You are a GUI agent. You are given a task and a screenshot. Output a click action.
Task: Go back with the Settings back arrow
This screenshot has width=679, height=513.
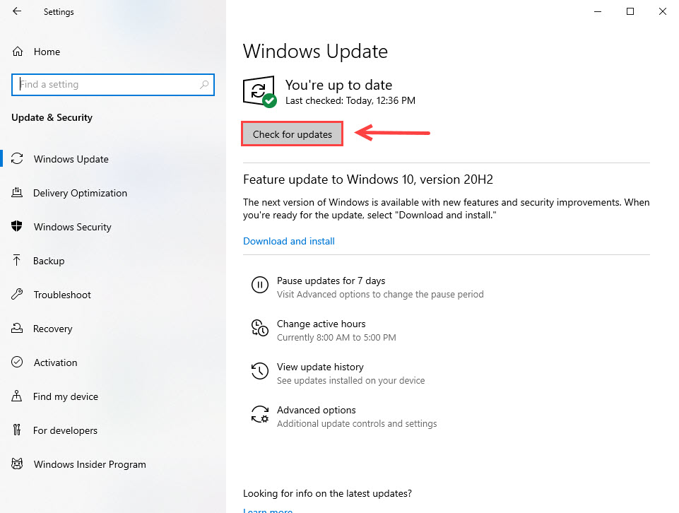click(17, 11)
